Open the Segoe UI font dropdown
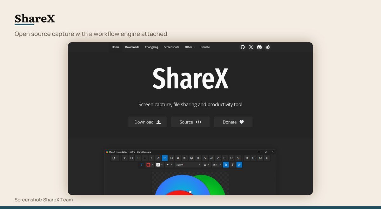This screenshot has width=381, height=209. (x=188, y=165)
